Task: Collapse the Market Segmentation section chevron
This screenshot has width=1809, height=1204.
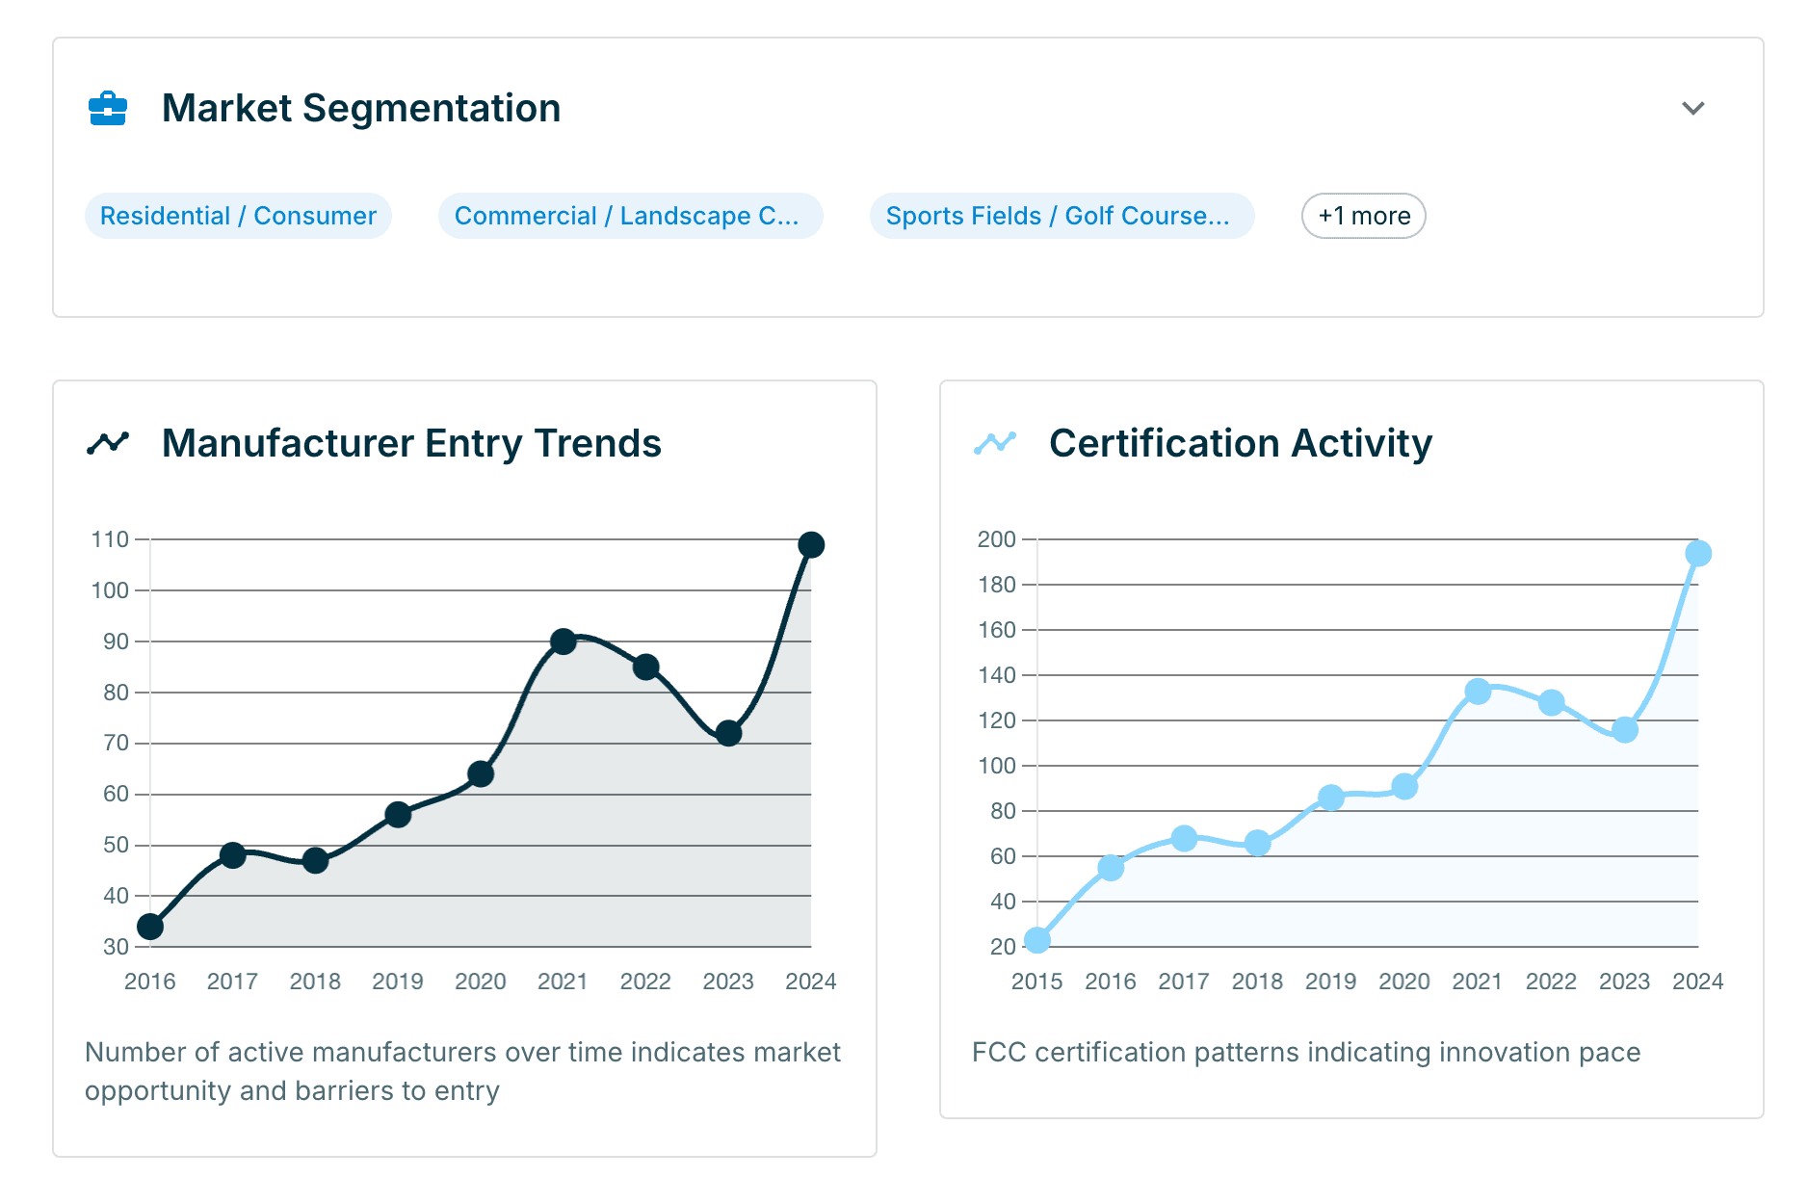Action: 1692,108
